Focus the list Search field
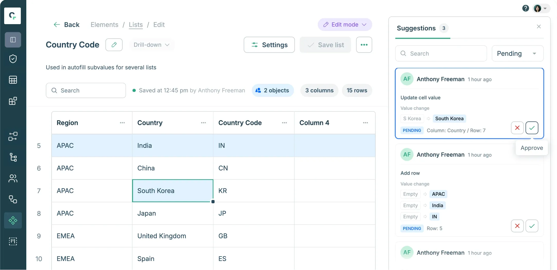Image resolution: width=557 pixels, height=270 pixels. [x=86, y=90]
